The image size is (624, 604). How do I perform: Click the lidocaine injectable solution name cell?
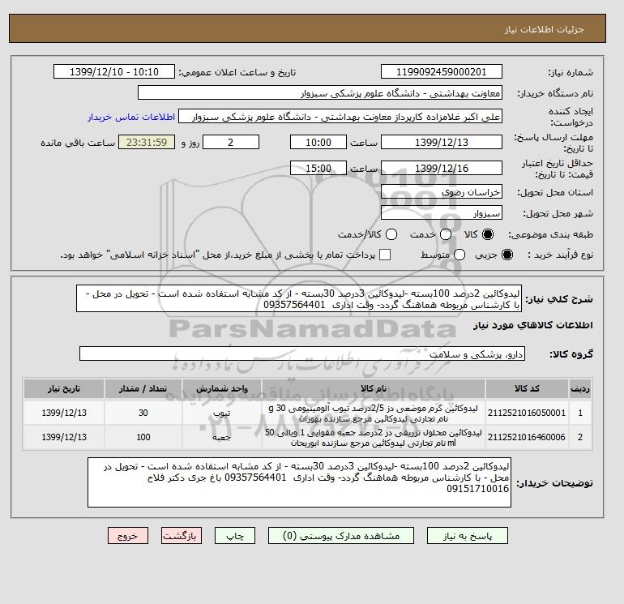[x=374, y=437]
